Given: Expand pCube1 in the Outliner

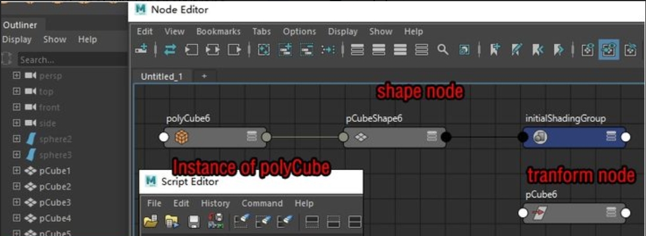Looking at the screenshot, I should tap(16, 171).
